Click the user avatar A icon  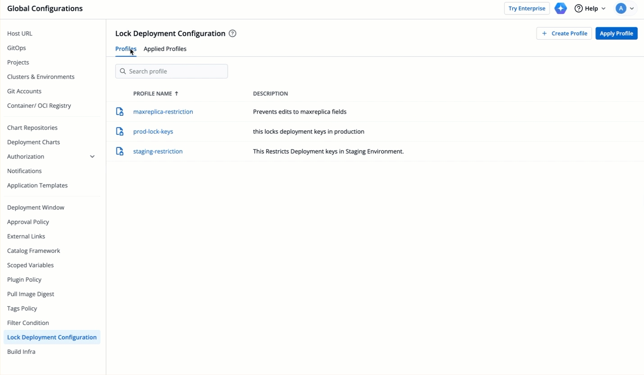tap(621, 9)
